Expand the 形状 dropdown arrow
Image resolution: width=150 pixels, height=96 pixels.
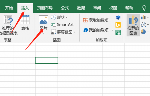point(67,17)
